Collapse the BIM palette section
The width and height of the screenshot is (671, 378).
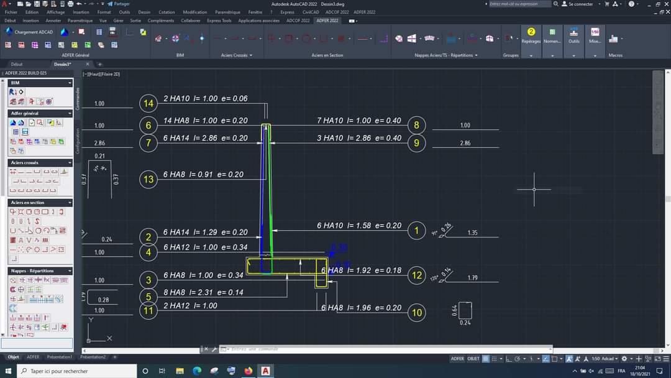[70, 83]
